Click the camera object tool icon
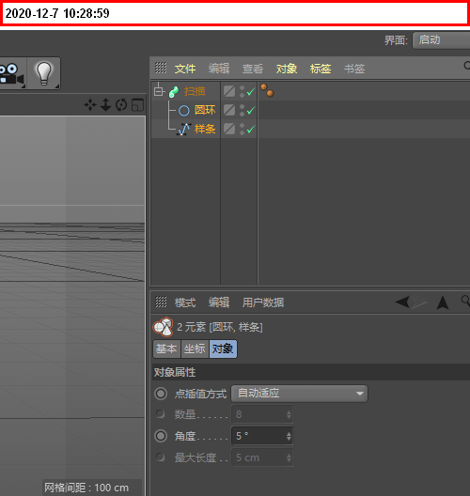The width and height of the screenshot is (470, 496). pos(12,73)
